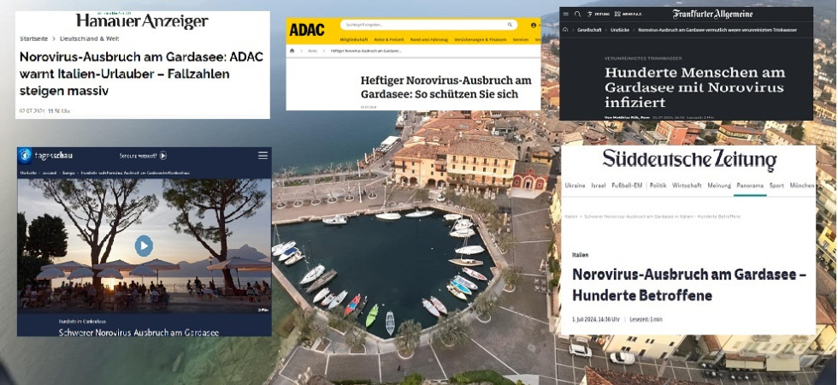
Task: Play the tagesschau Gardasee video
Action: 144,246
